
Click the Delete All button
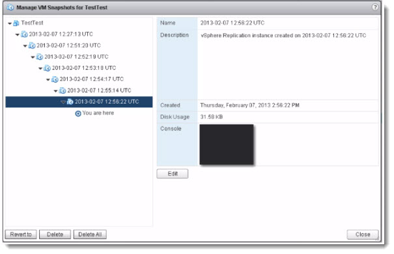(90, 234)
